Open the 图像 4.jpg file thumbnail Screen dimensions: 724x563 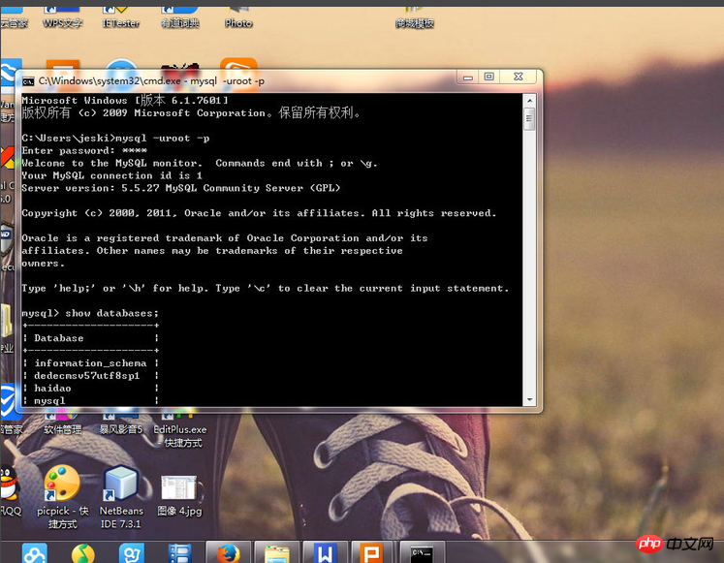[x=179, y=489]
